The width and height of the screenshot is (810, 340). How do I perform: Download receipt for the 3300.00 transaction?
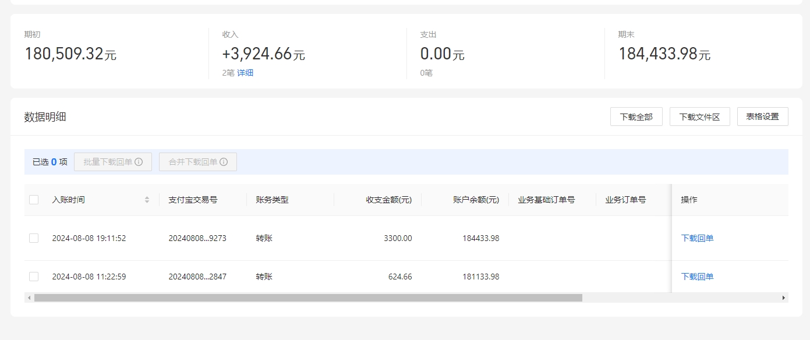[697, 238]
